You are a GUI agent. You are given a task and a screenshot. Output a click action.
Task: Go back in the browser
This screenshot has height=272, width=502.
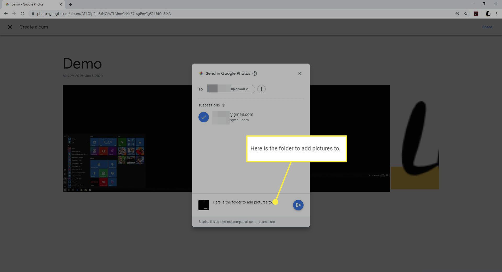(6, 14)
